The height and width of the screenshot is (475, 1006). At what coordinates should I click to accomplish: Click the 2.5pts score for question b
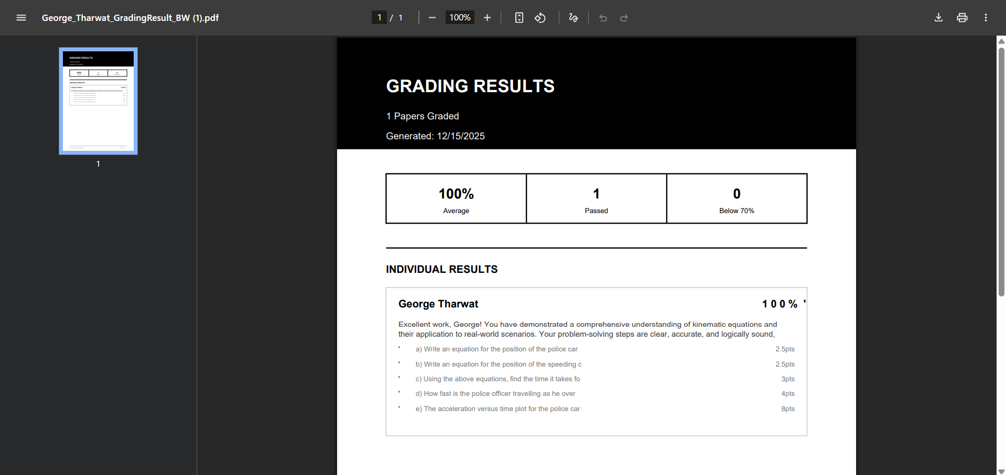(785, 364)
